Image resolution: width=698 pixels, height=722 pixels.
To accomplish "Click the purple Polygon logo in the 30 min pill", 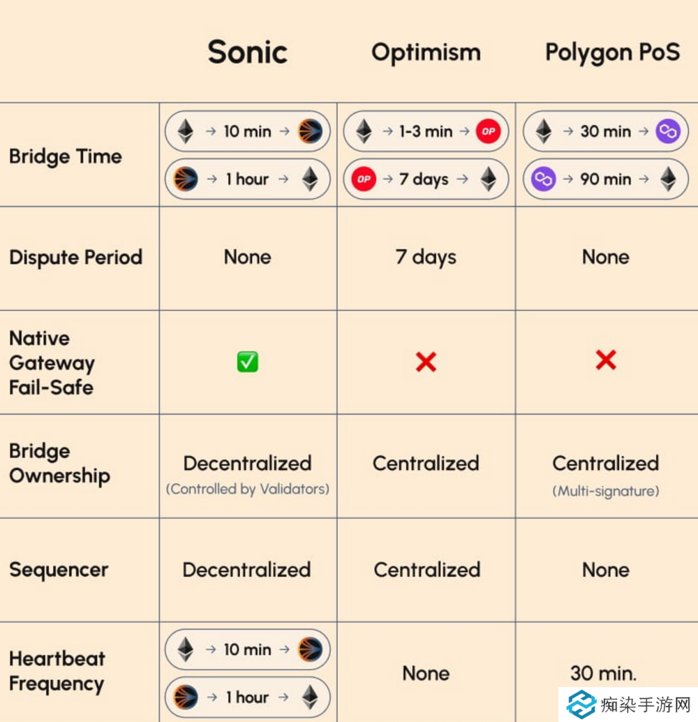I will [x=667, y=131].
